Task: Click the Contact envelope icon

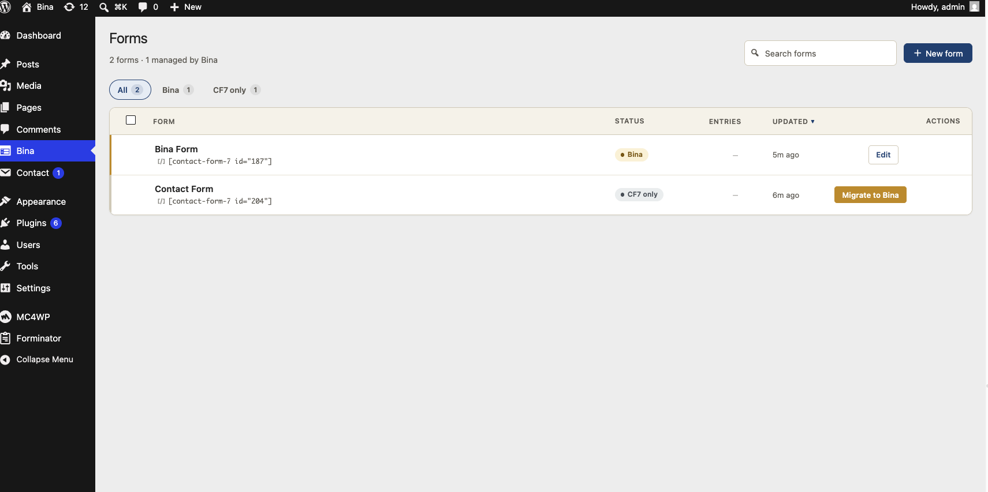Action: pyautogui.click(x=6, y=172)
